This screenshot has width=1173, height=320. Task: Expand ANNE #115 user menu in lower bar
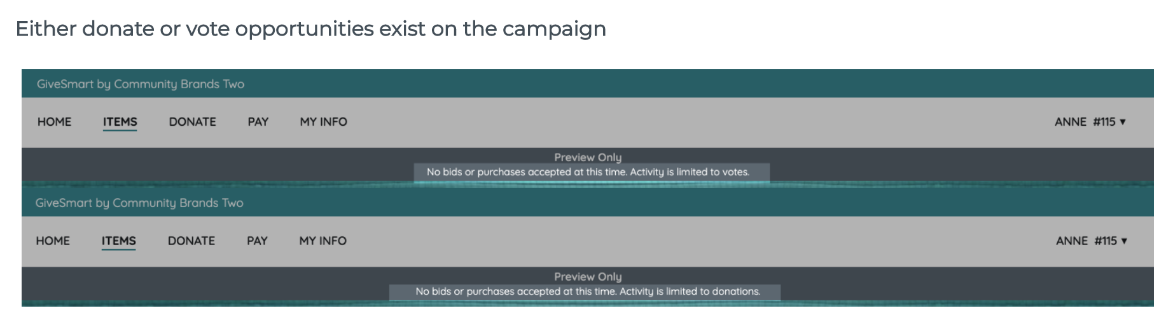click(x=1086, y=241)
